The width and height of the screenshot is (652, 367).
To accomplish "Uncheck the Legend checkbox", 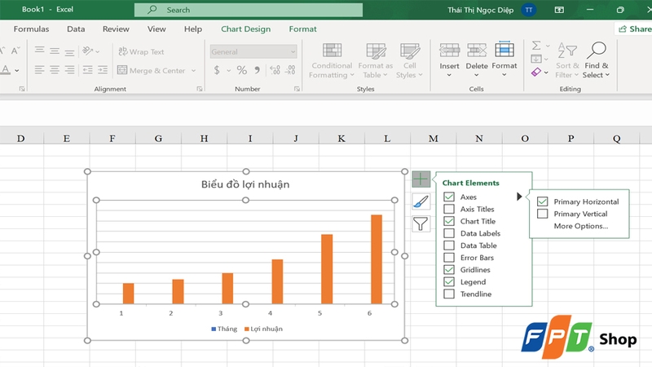I will 449,281.
